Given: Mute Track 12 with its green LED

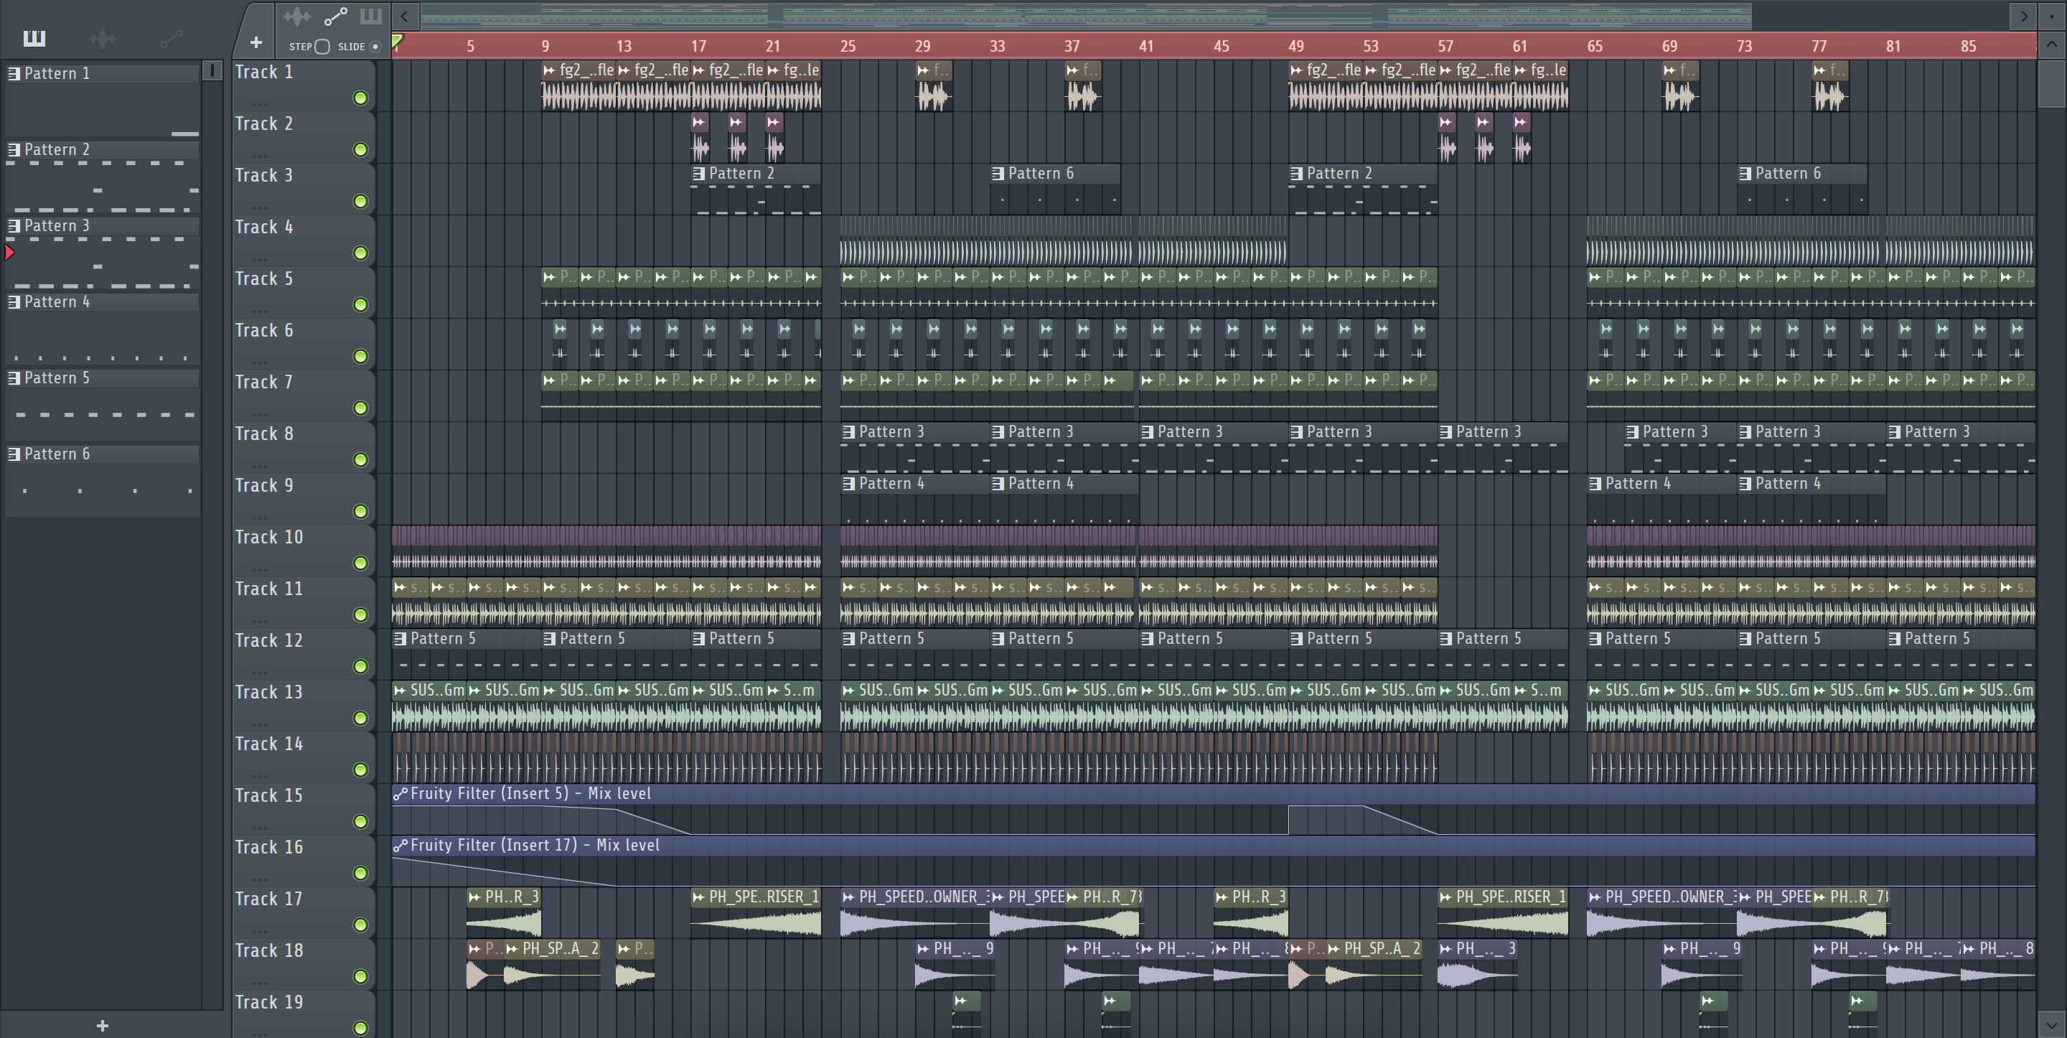Looking at the screenshot, I should (x=361, y=666).
